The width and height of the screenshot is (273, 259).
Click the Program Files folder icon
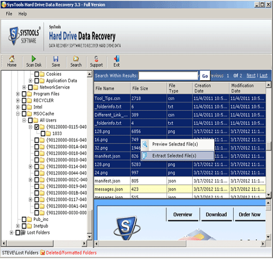[29, 94]
